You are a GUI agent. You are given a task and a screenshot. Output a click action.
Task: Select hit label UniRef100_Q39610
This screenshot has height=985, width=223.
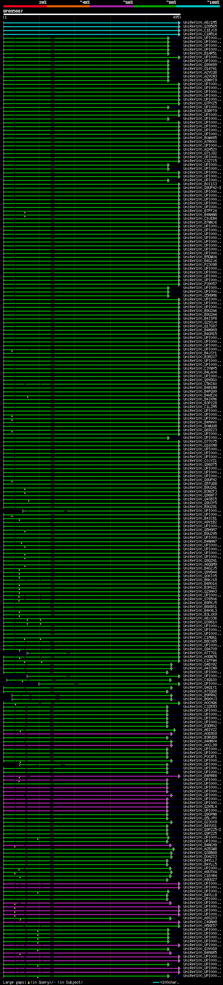point(200,622)
